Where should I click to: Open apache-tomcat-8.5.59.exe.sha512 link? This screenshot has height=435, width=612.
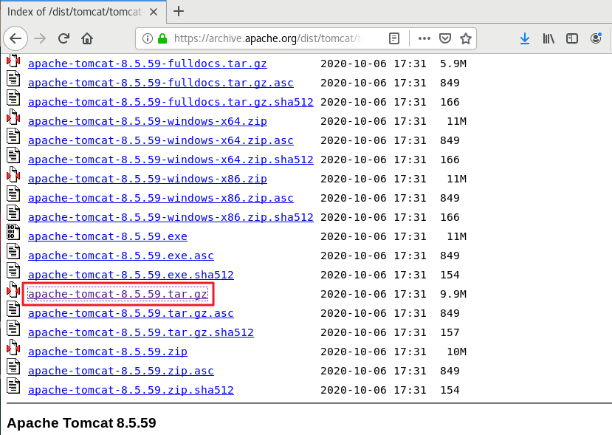point(131,275)
